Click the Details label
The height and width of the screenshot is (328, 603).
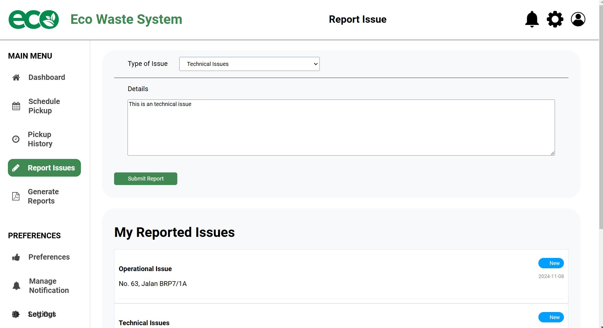[x=138, y=89]
